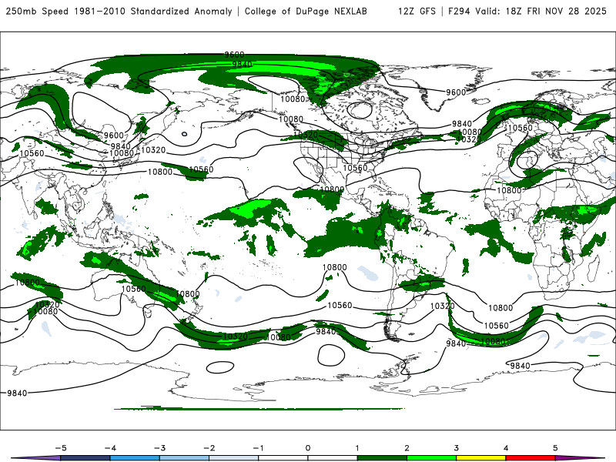Click the 'College of DuPage NEXLAB' text
The image size is (616, 462).
click(306, 11)
